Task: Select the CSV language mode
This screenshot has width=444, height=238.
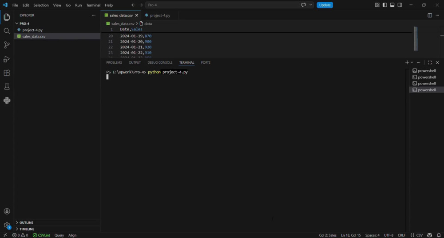Action: (x=419, y=235)
